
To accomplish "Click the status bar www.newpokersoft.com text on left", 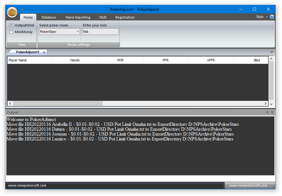I will pos(27,185).
